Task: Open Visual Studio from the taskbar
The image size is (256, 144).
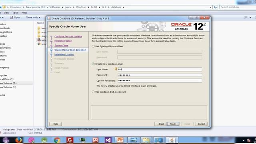Action: [108, 140]
